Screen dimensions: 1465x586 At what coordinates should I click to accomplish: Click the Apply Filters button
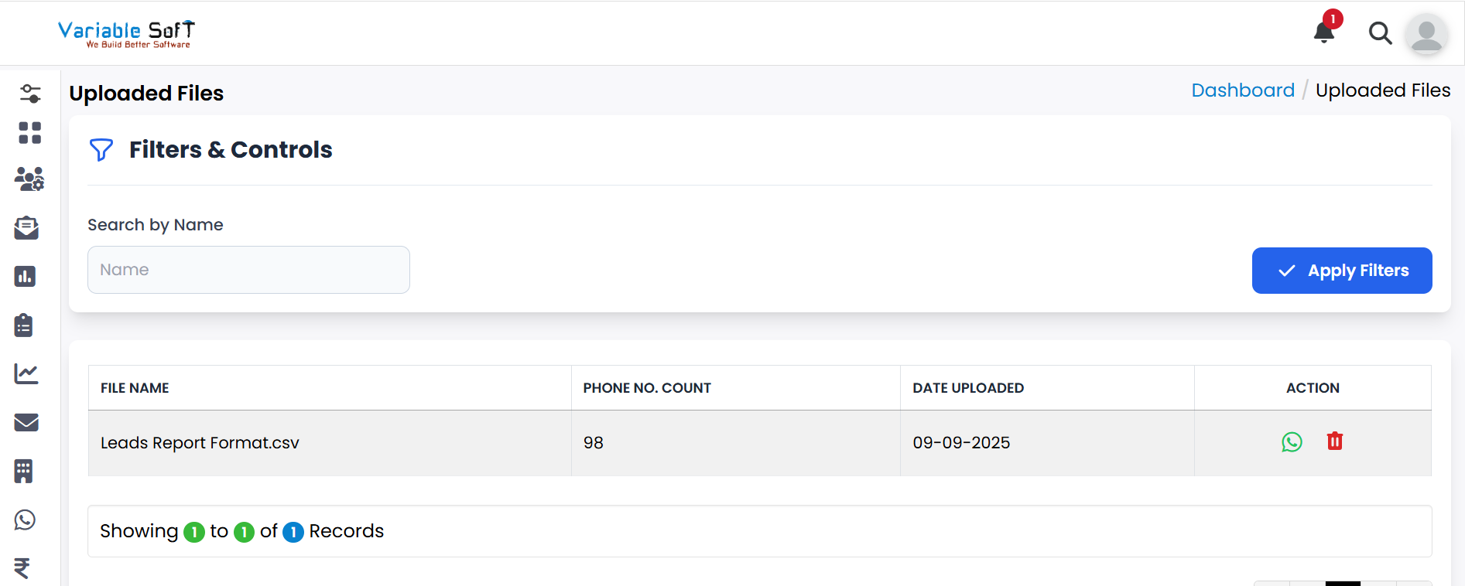(1342, 271)
